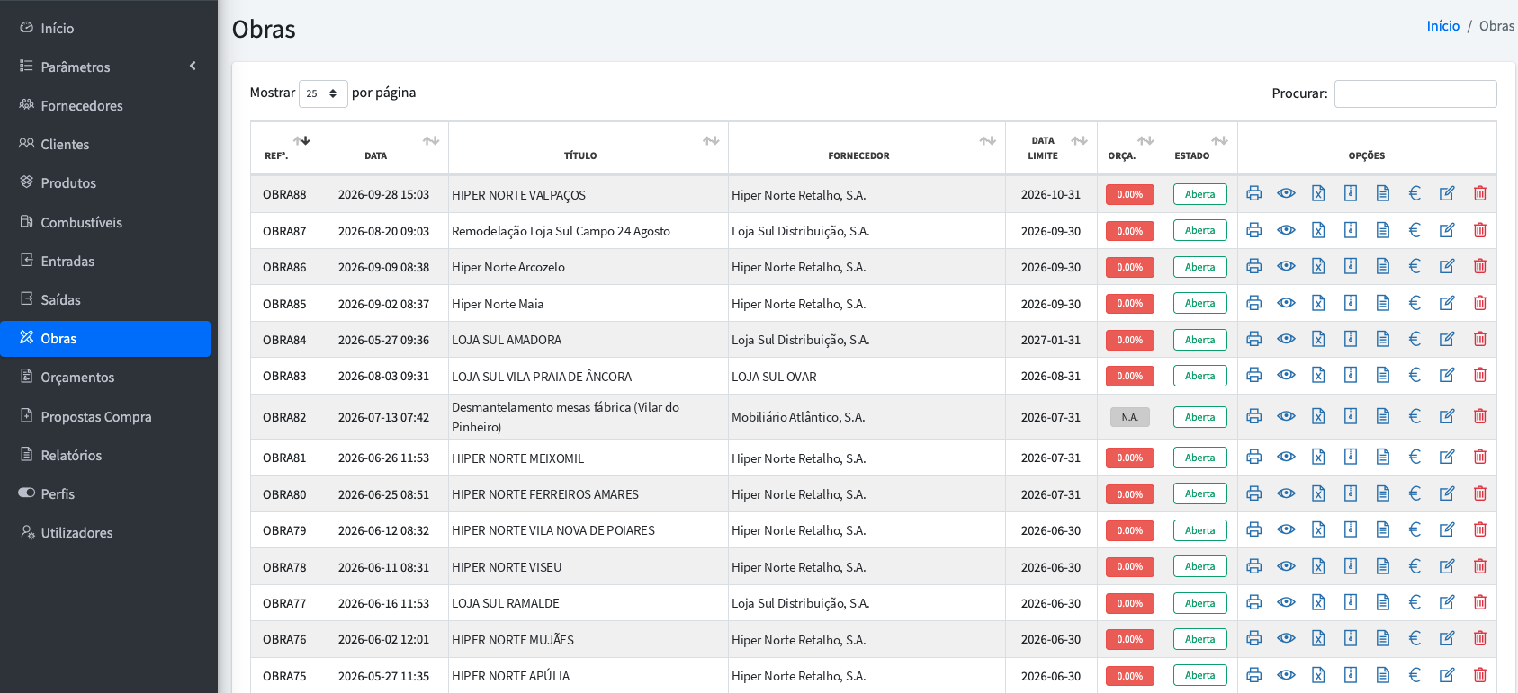Screen dimensions: 1518x693
Task: Open the OBRA88 document icon
Action: tap(1383, 193)
